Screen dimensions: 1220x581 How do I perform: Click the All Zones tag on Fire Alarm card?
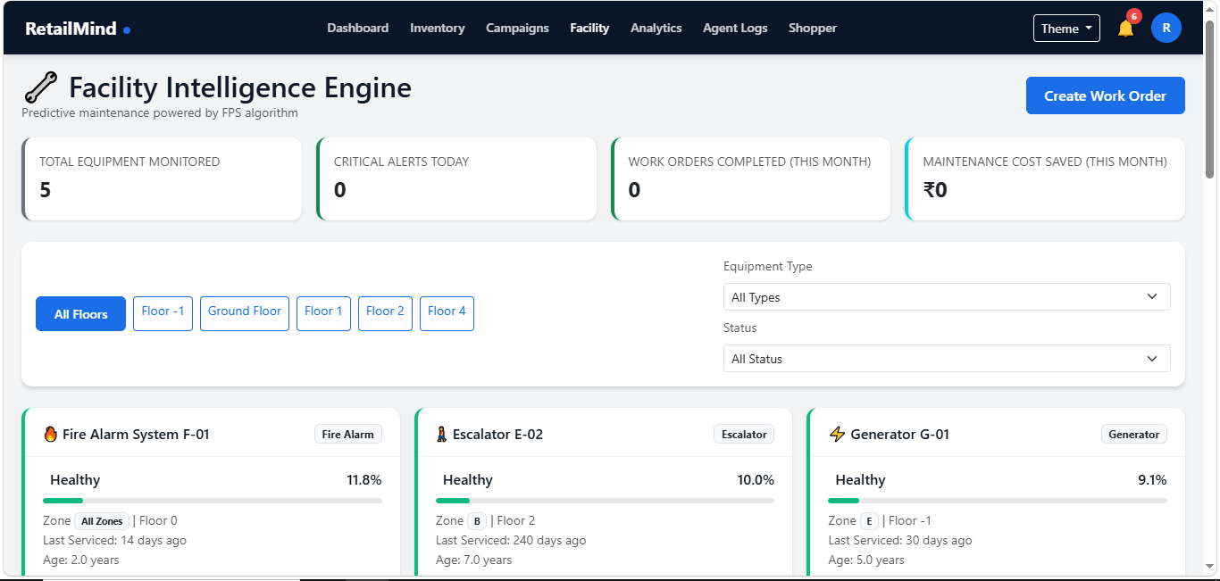click(102, 521)
